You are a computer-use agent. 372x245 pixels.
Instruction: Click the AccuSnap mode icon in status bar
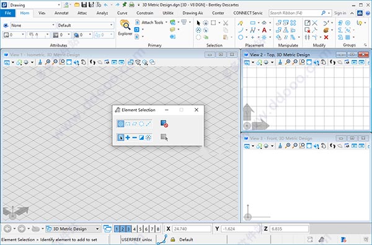[x=162, y=239]
